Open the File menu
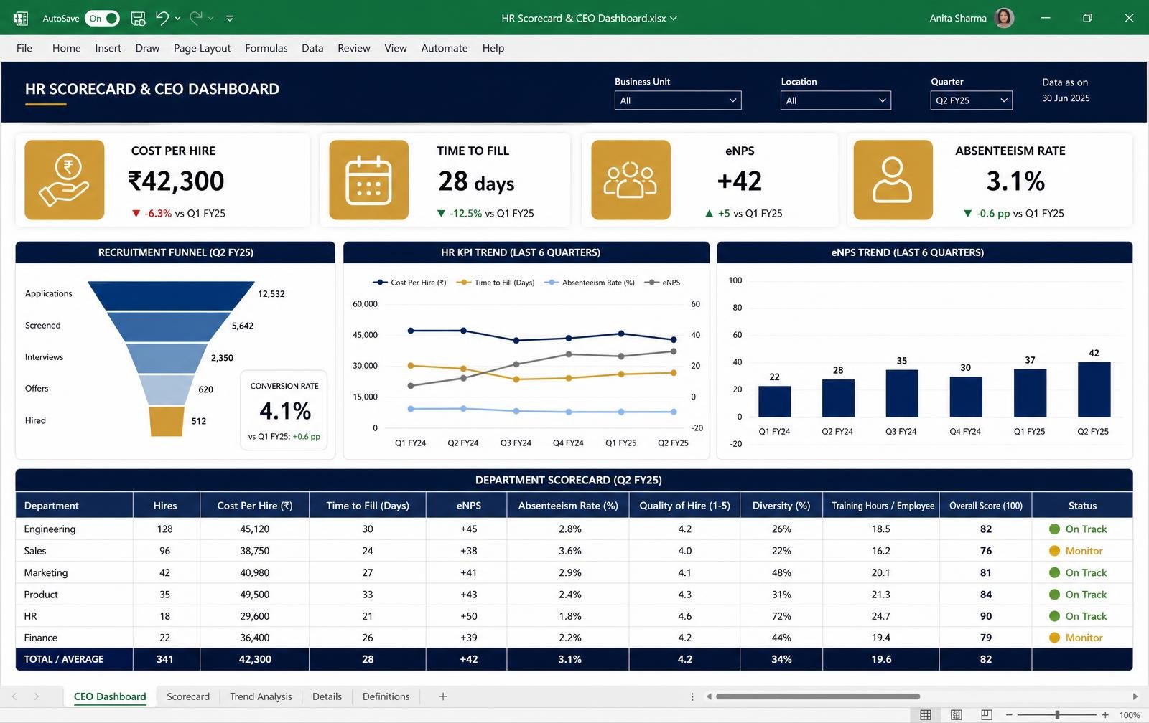1149x723 pixels. click(24, 48)
